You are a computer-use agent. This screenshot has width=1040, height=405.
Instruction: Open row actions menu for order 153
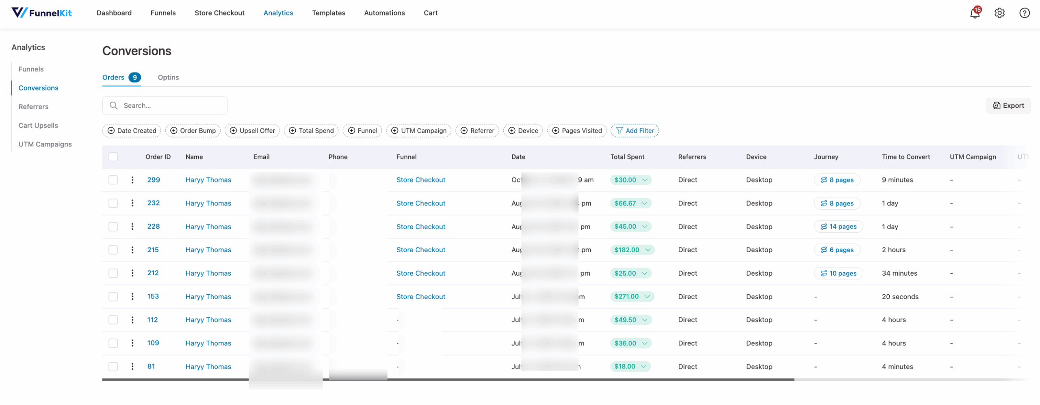tap(132, 296)
